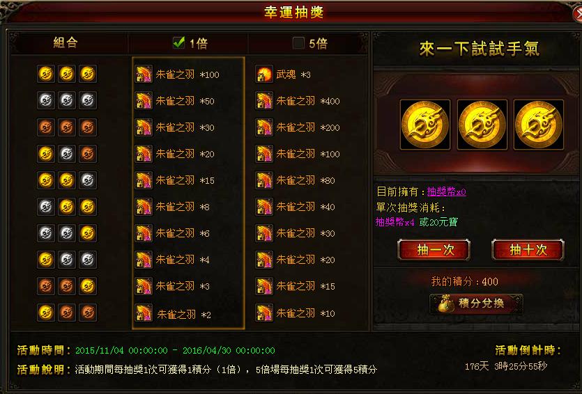Click the leftmost large gold coin slot

[425, 125]
